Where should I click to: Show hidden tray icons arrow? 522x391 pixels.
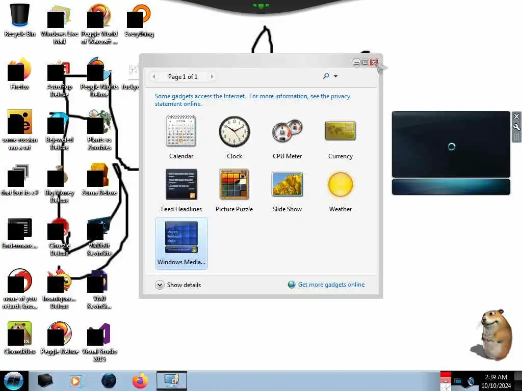tap(446, 381)
